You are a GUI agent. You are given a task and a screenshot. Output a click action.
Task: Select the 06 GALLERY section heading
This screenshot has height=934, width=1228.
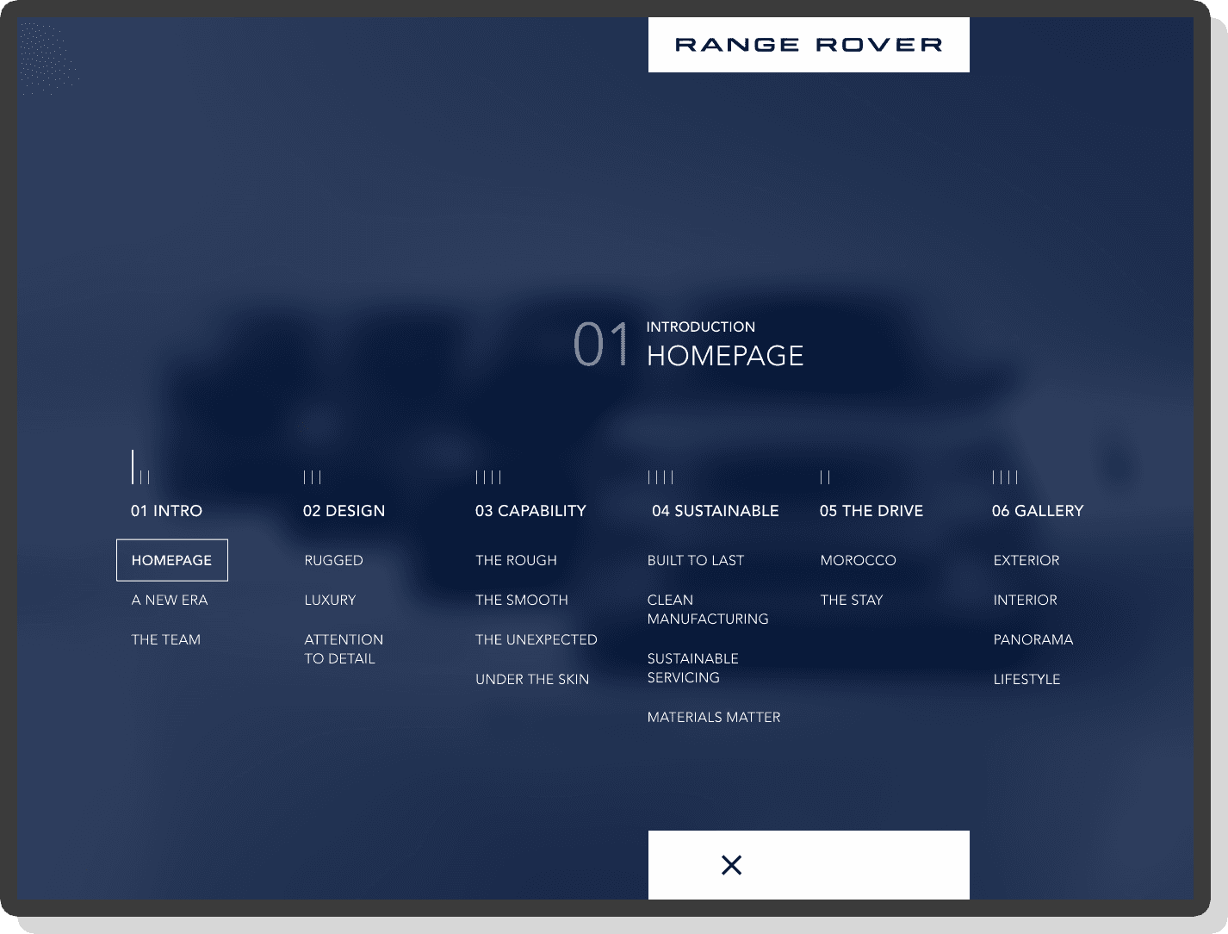[1038, 511]
